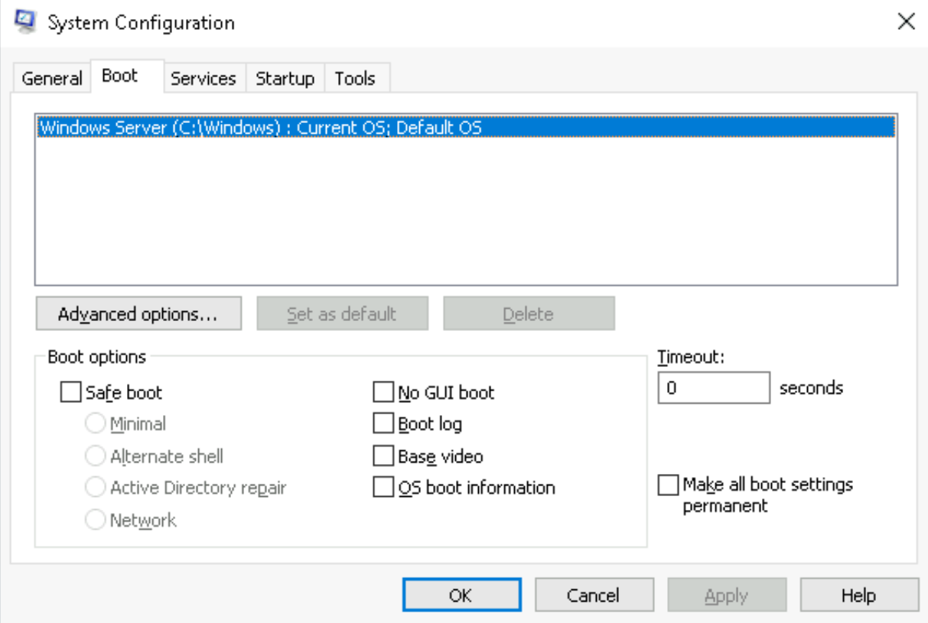Tick the No GUI boot checkbox
Viewport: 928px width, 623px height.
point(383,393)
